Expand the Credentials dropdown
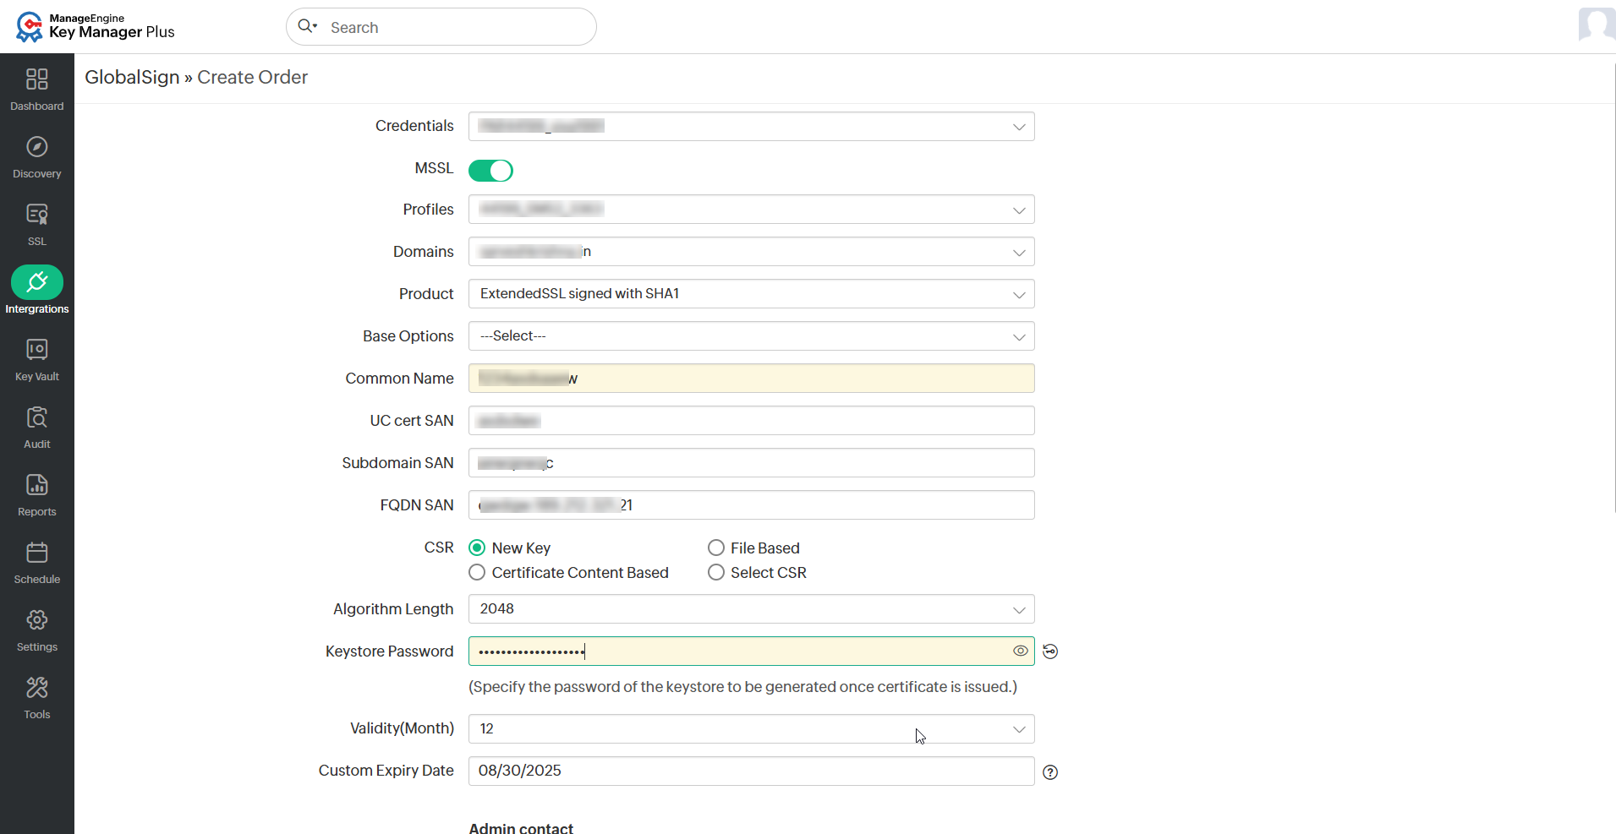The width and height of the screenshot is (1616, 834). [x=752, y=127]
